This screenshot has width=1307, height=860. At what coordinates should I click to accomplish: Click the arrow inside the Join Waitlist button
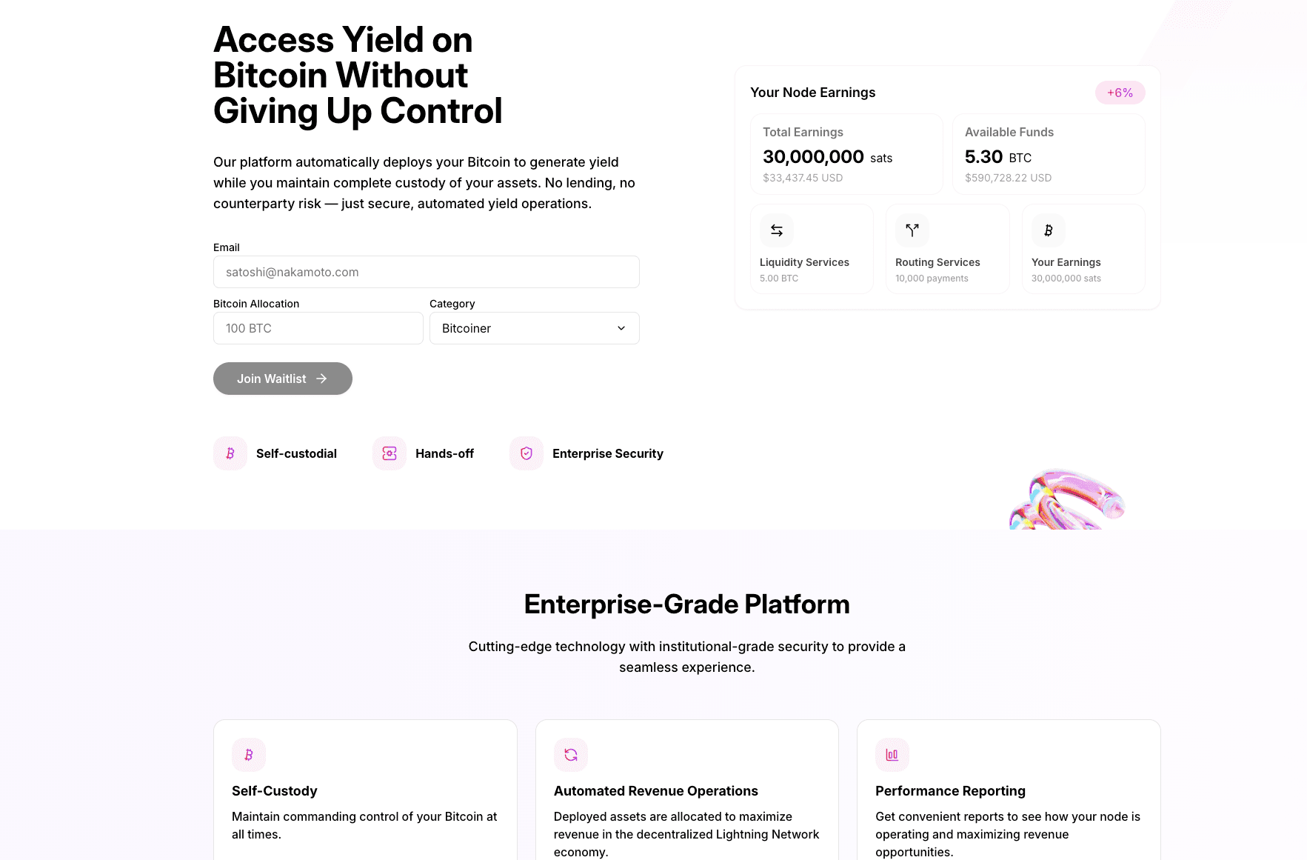pyautogui.click(x=321, y=379)
